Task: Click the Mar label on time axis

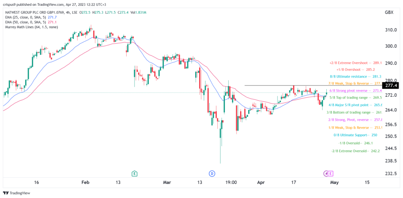Action: [x=167, y=182]
